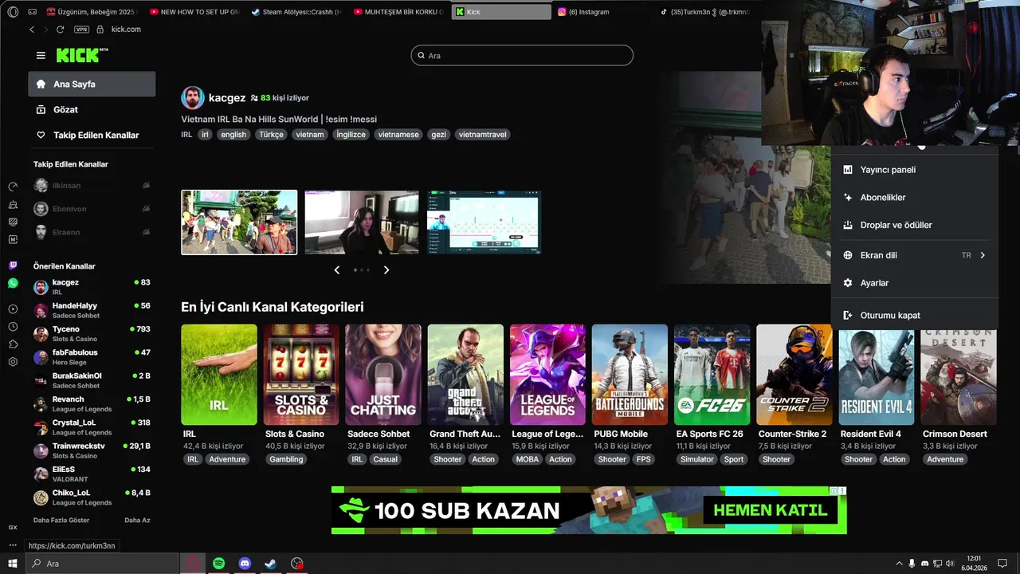
Task: Open League of Legends category card
Action: pyautogui.click(x=547, y=375)
